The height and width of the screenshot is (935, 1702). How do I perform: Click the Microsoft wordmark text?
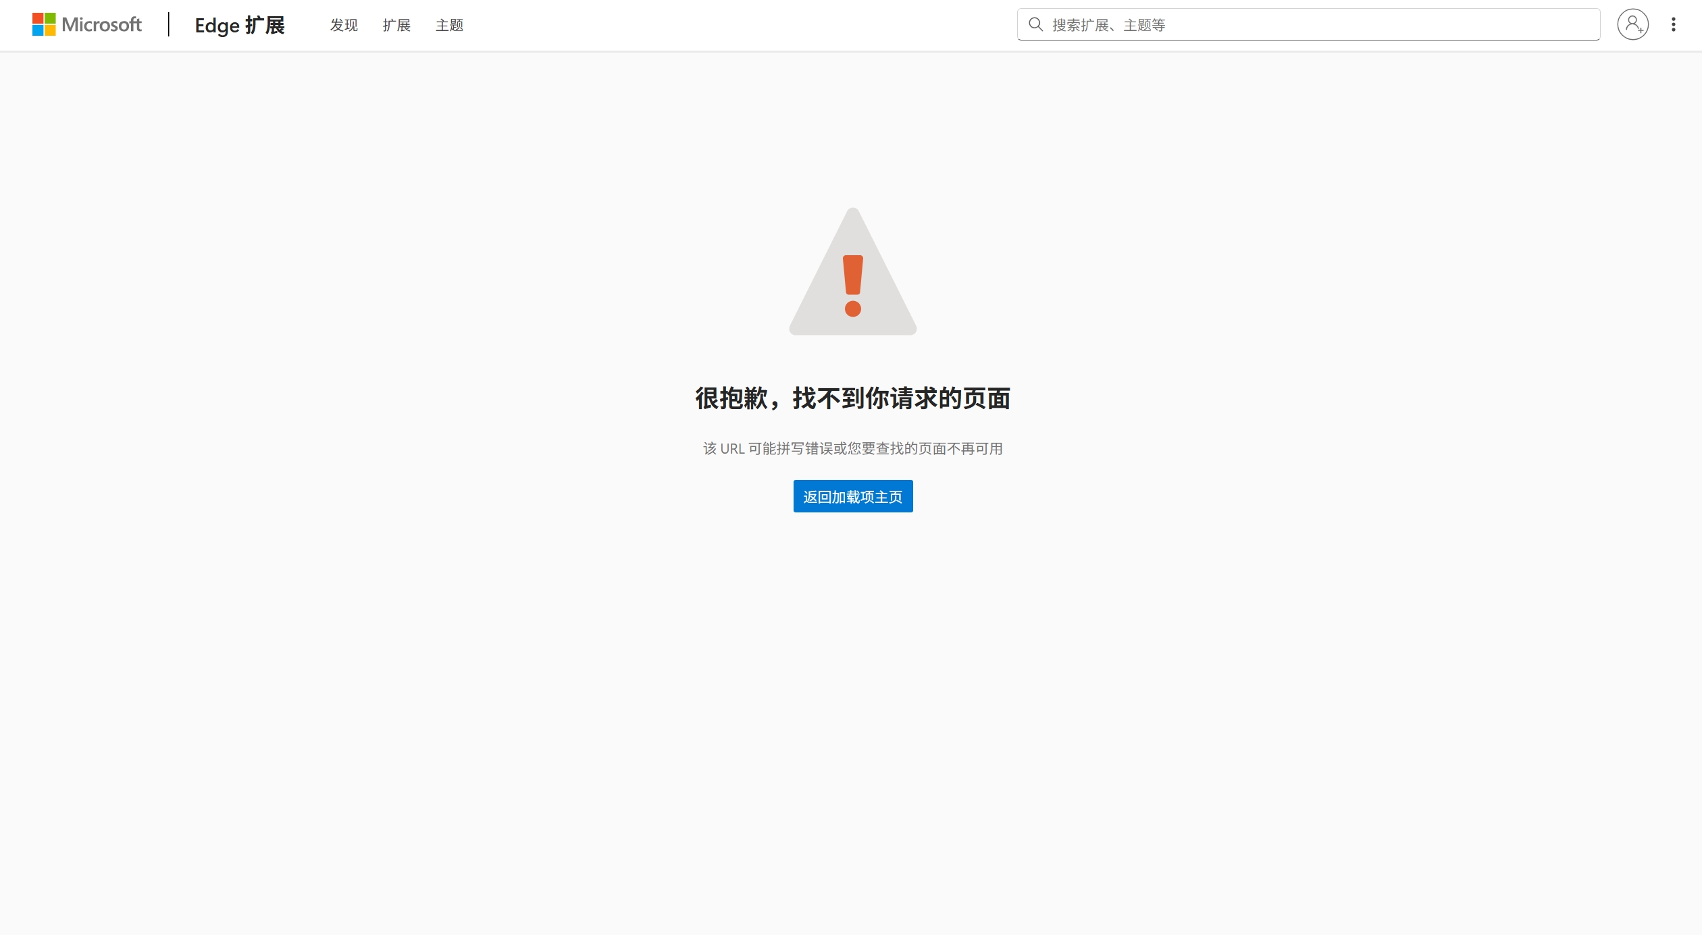point(101,25)
